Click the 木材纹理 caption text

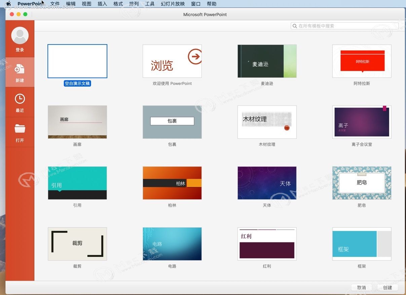[267, 144]
